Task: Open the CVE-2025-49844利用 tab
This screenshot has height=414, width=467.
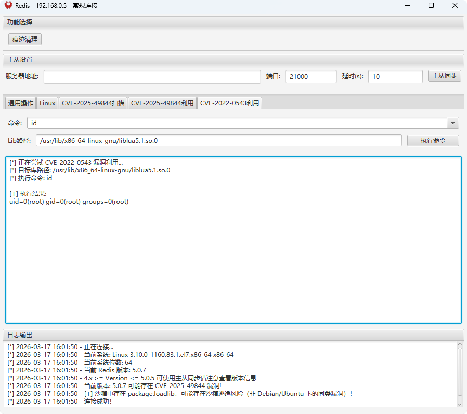Action: 162,103
